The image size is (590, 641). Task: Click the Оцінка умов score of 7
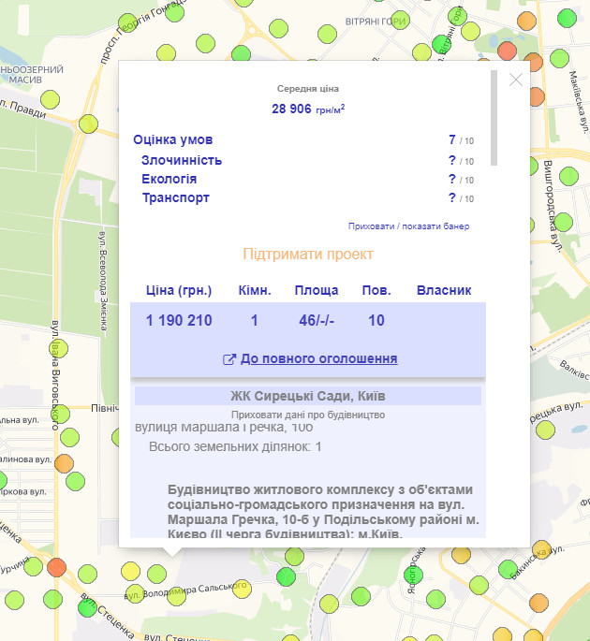tap(451, 139)
